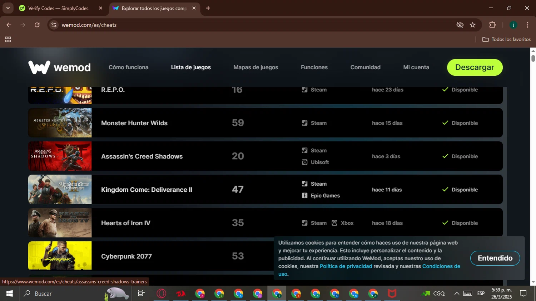The height and width of the screenshot is (301, 536).
Task: Open Chrome three-dot menu
Action: [527, 25]
